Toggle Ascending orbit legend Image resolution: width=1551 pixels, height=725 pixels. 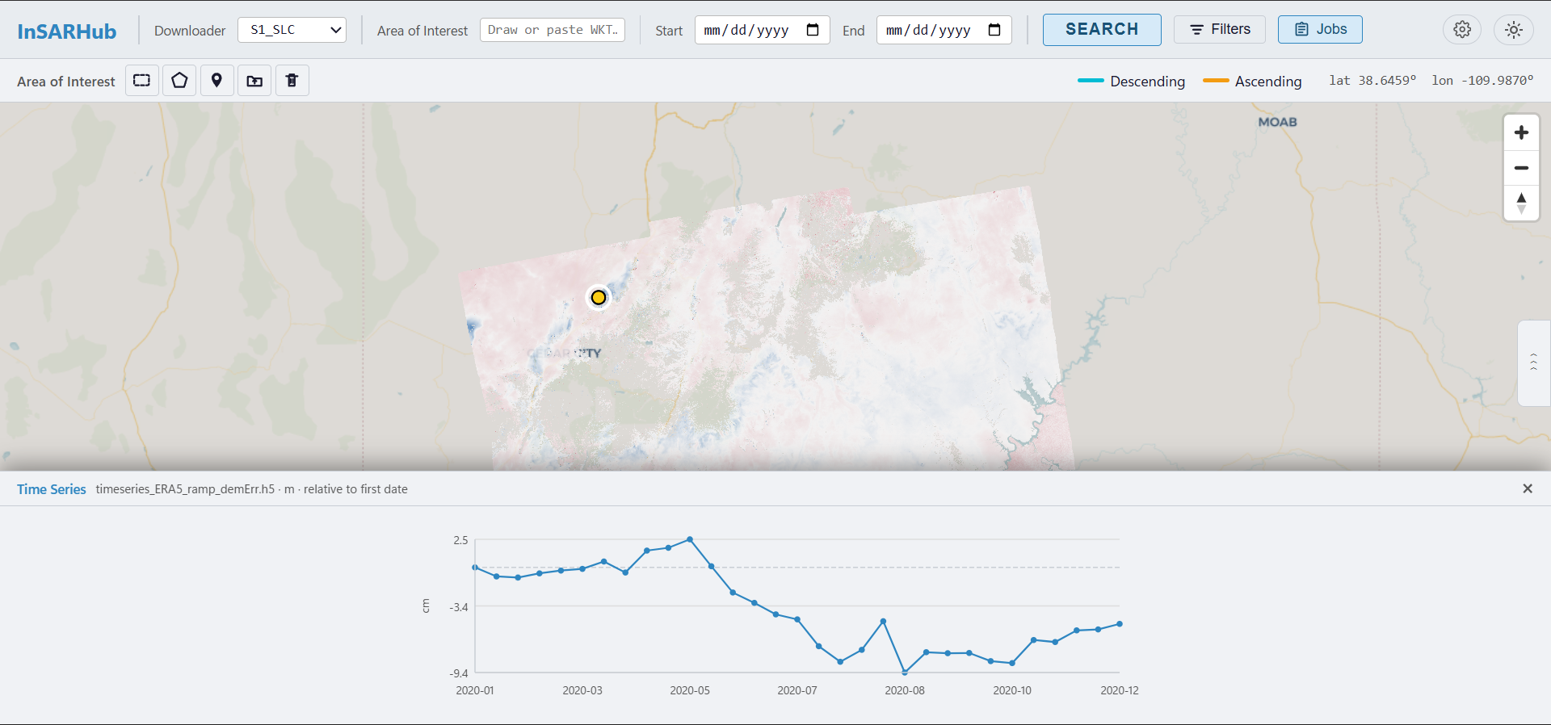pyautogui.click(x=1252, y=82)
